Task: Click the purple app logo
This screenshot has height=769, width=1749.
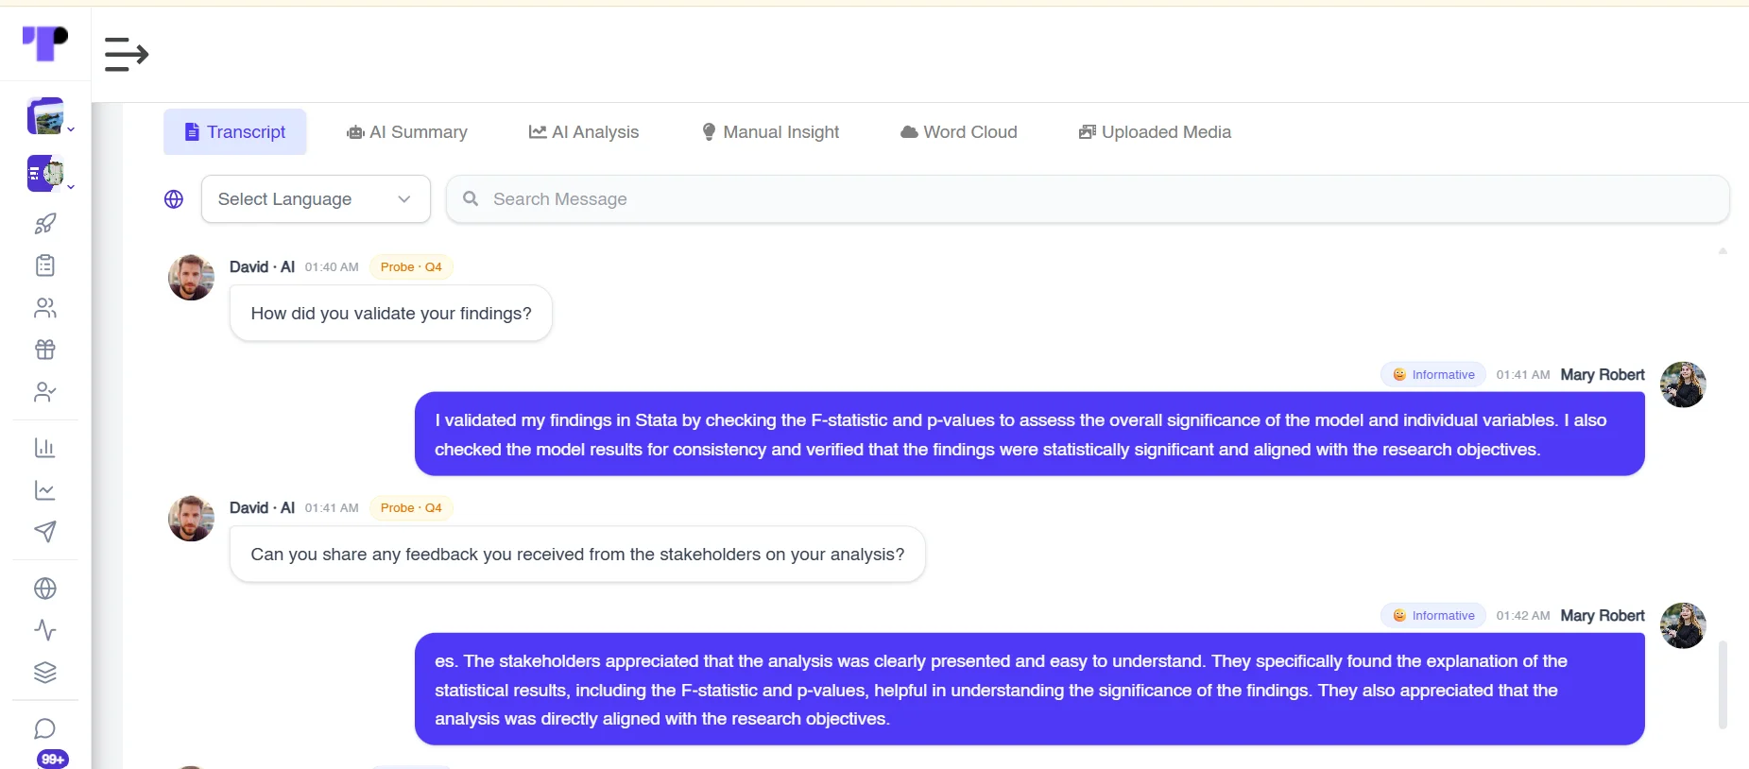Action: coord(45,43)
